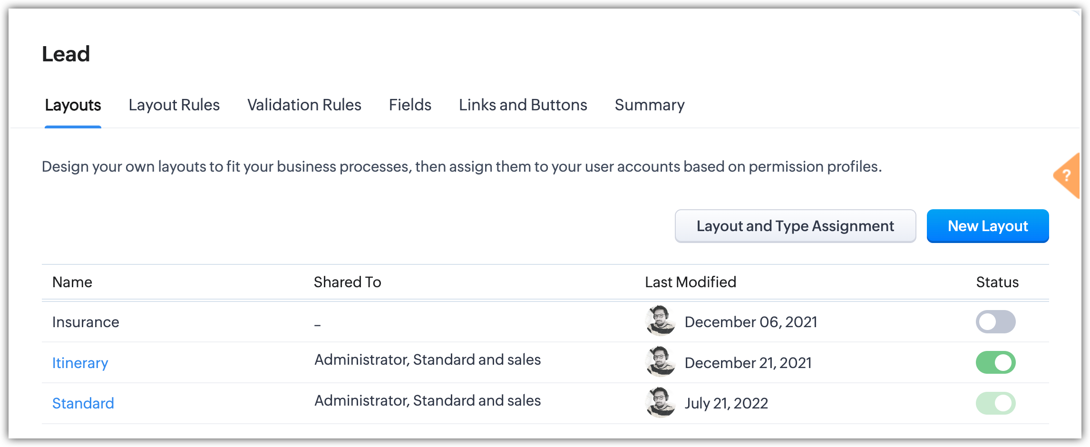Click the Insurance layout name

[86, 322]
